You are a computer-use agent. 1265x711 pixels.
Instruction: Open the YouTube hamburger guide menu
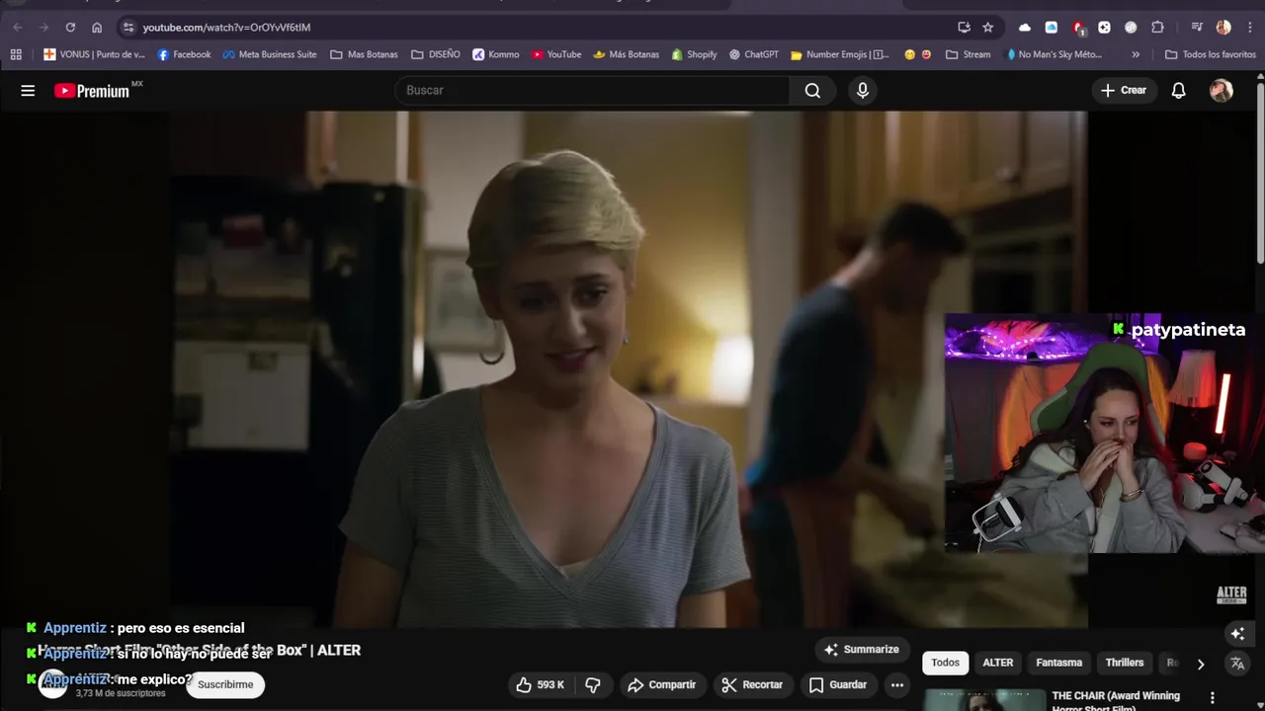28,90
